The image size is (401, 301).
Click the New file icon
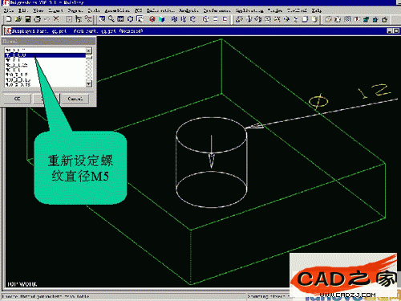[x=9, y=19]
